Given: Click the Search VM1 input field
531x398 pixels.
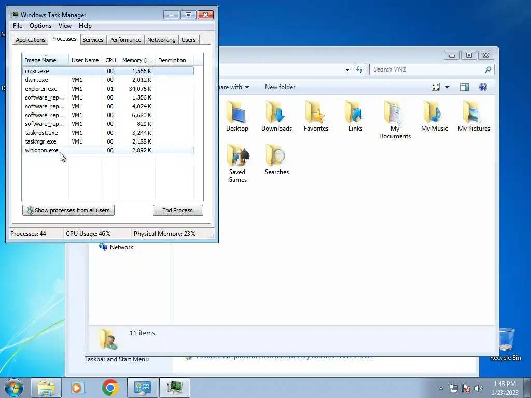Looking at the screenshot, I should coord(427,69).
